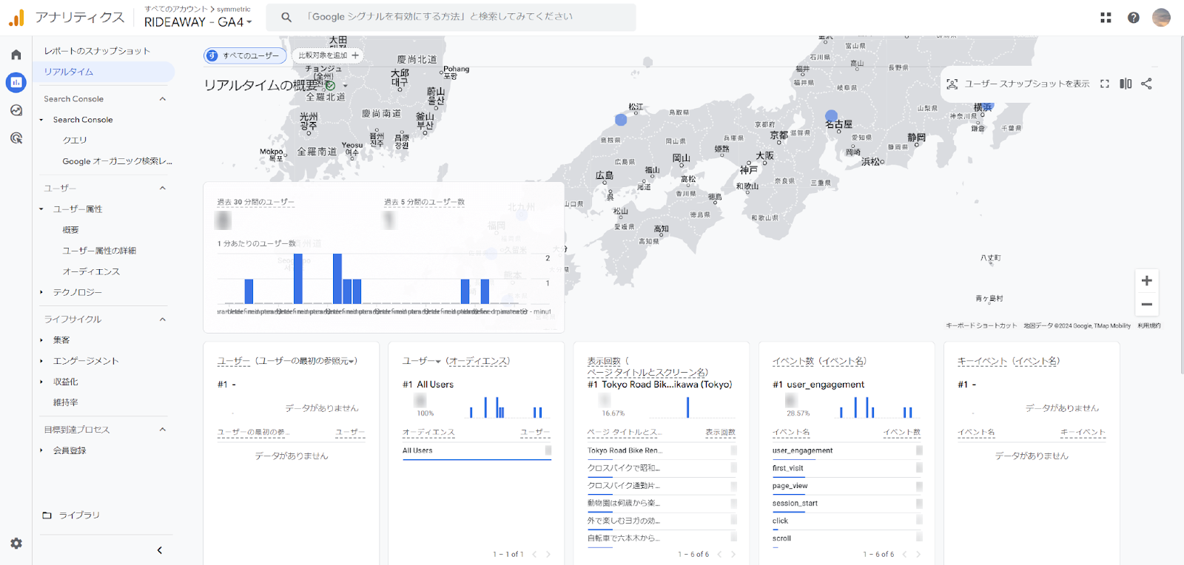
Task: Click the page_view event row
Action: click(847, 486)
